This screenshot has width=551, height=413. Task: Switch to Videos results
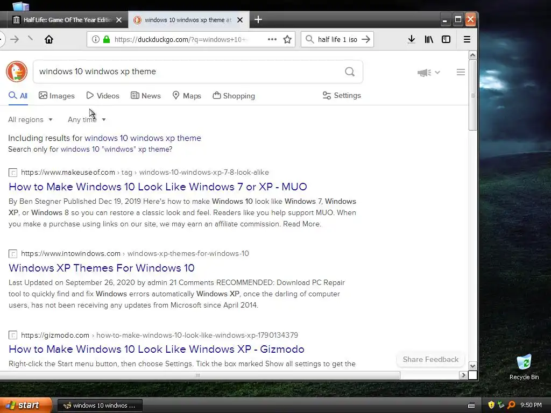click(103, 96)
